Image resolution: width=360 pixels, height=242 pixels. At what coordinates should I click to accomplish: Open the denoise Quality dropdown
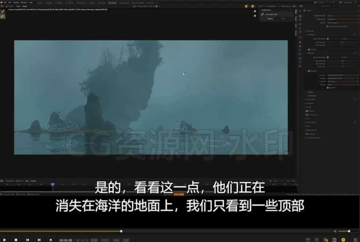click(343, 84)
